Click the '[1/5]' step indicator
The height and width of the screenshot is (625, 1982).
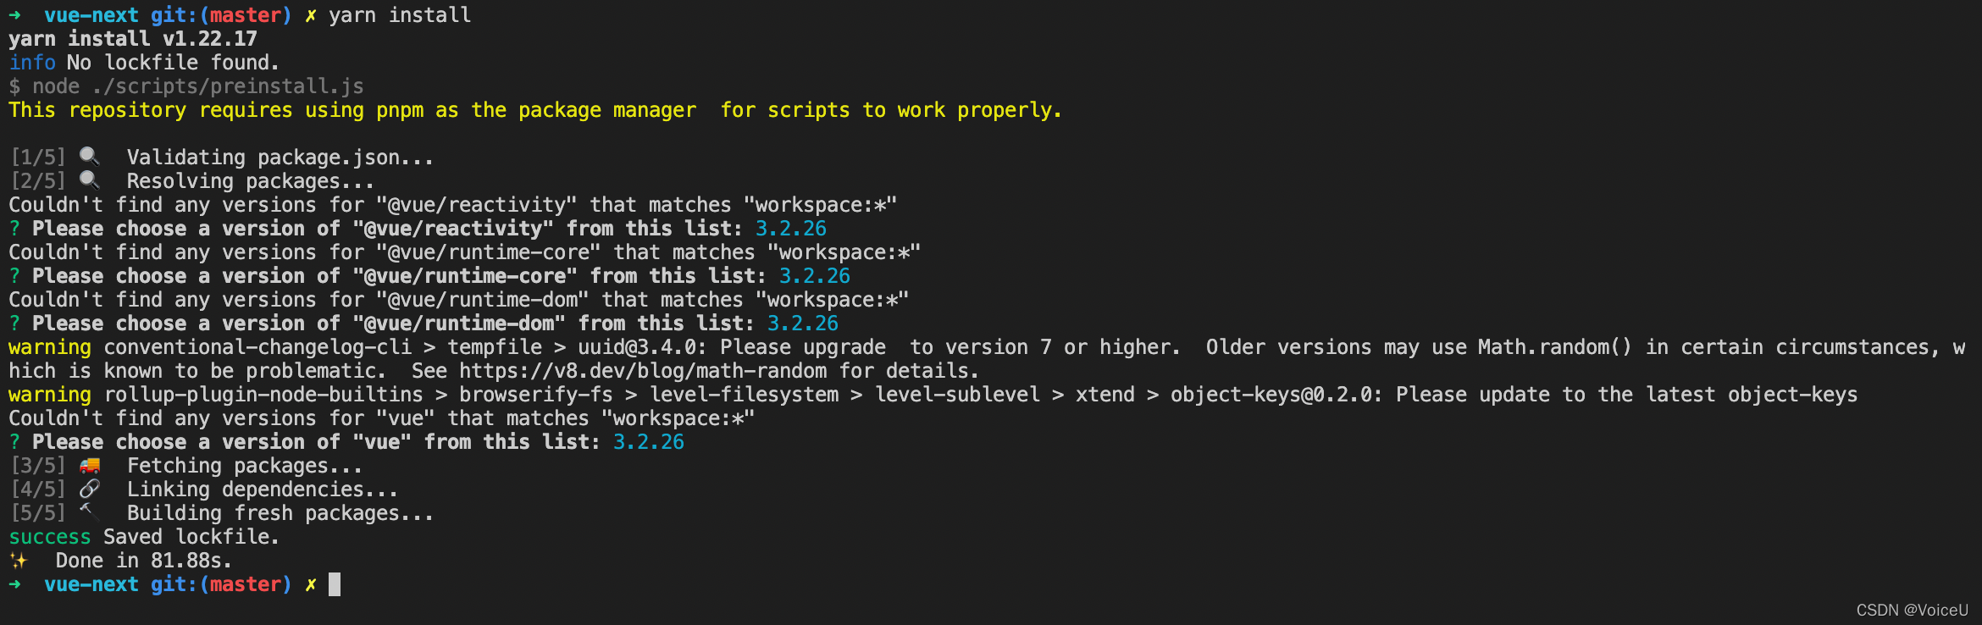(x=38, y=158)
